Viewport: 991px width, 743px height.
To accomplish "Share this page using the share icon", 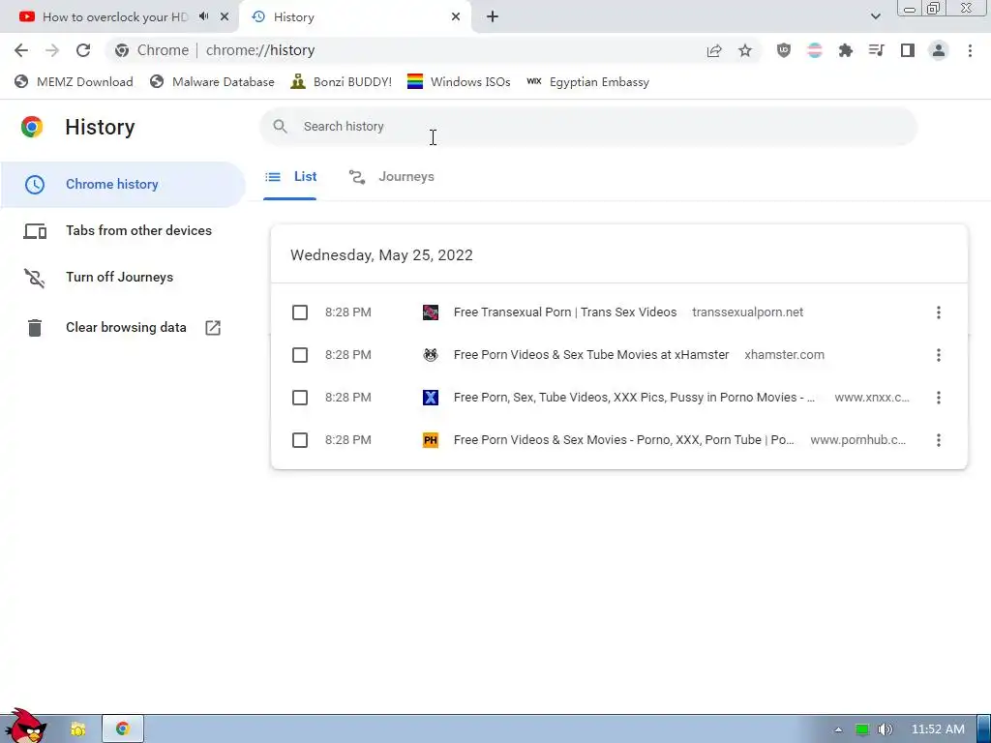I will click(714, 50).
